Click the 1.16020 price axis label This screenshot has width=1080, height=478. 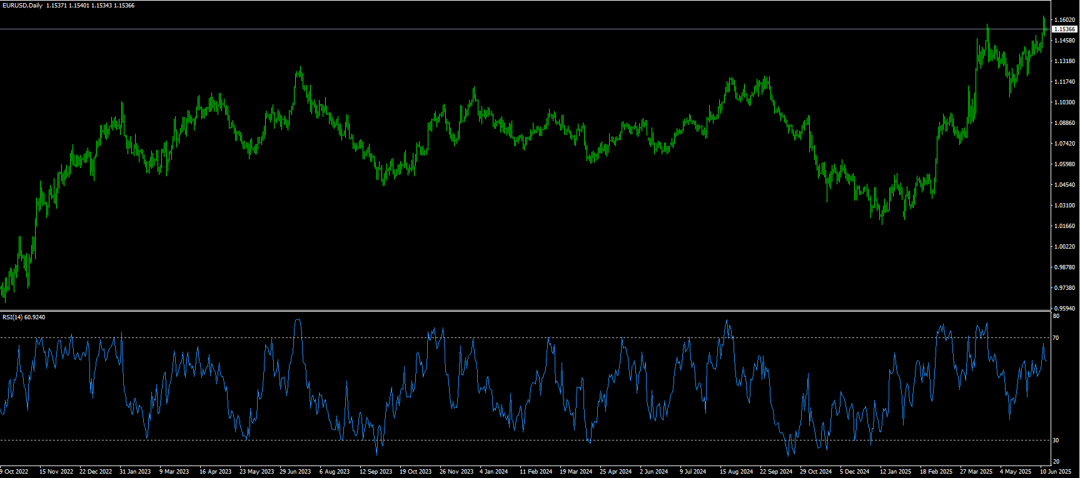[x=1064, y=20]
